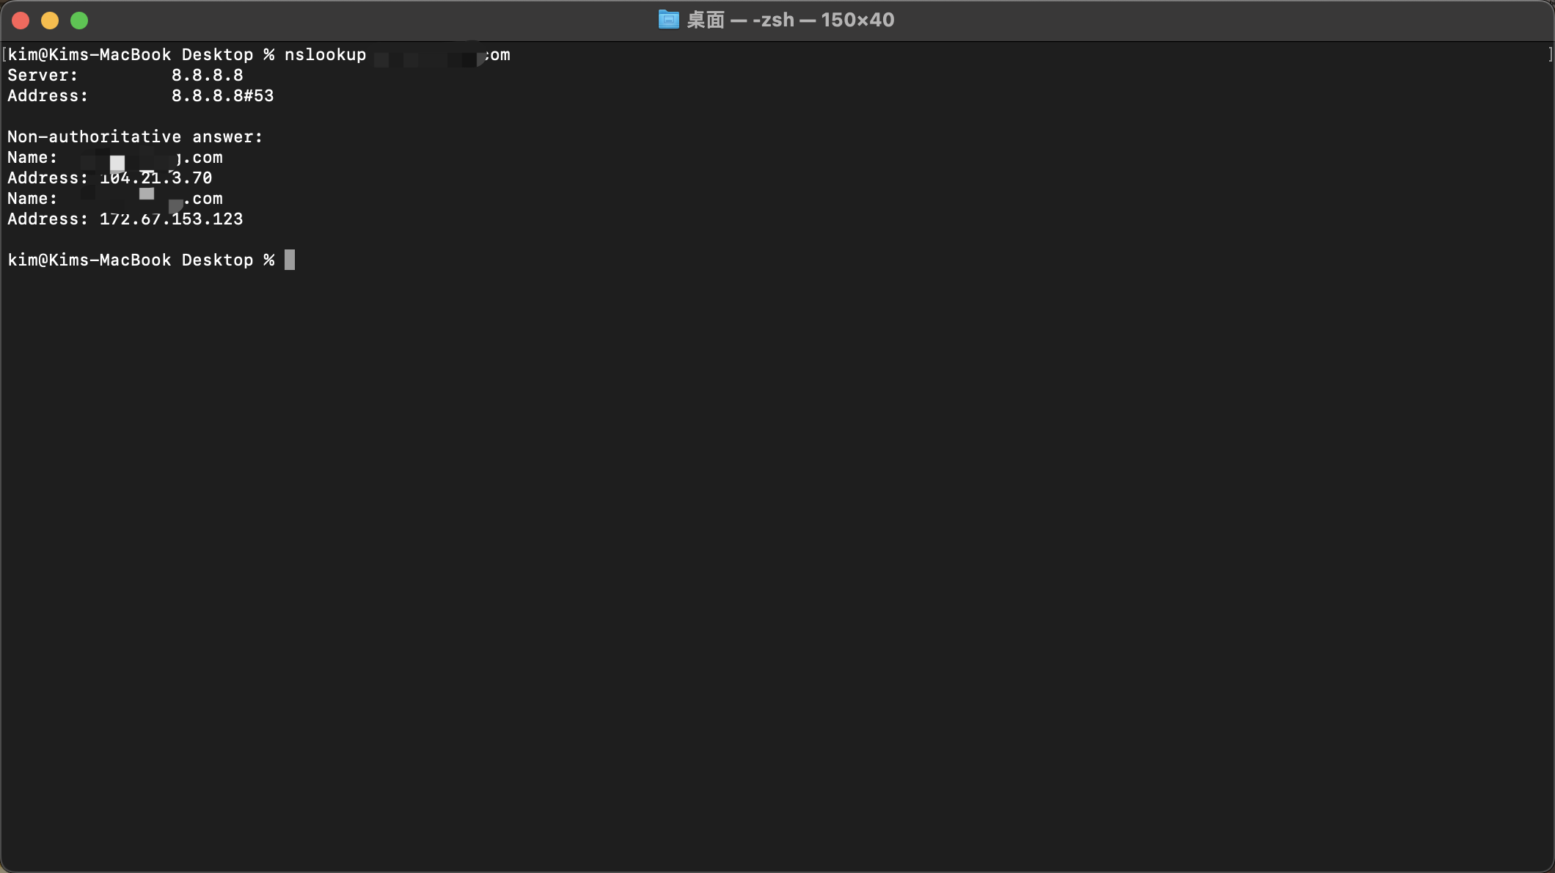Select the 'Server:' label line
This screenshot has width=1555, height=873.
pos(43,76)
